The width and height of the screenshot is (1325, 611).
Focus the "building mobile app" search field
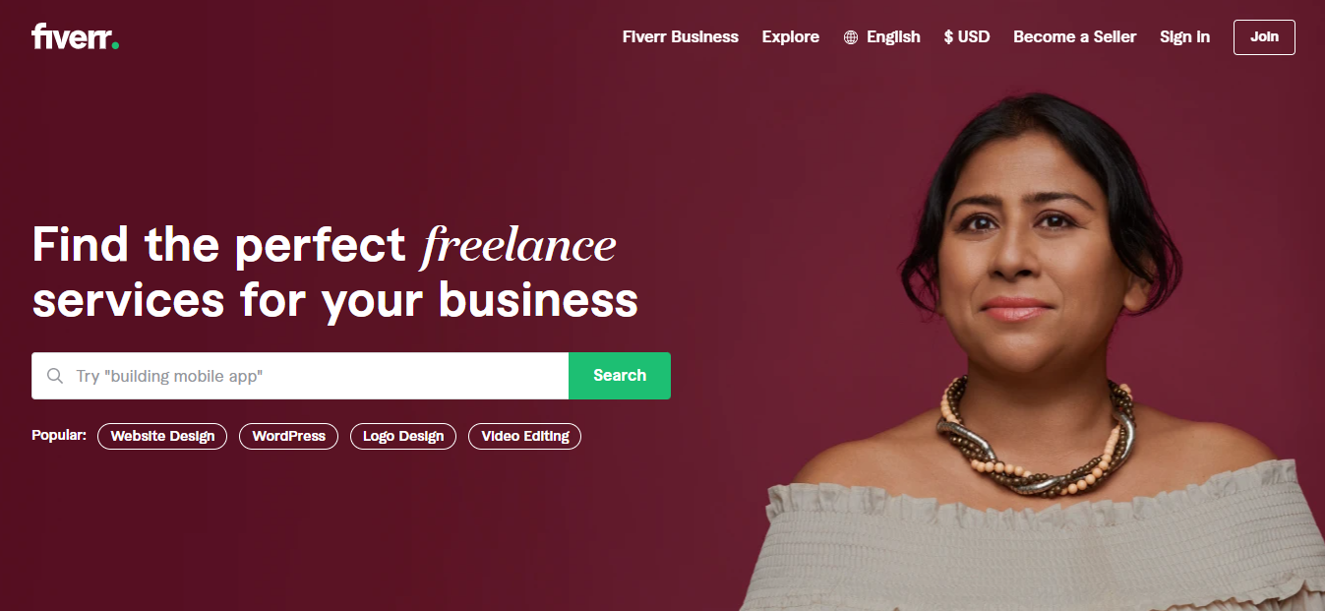(x=300, y=376)
